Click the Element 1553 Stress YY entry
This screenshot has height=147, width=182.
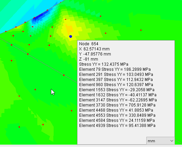click(x=117, y=90)
